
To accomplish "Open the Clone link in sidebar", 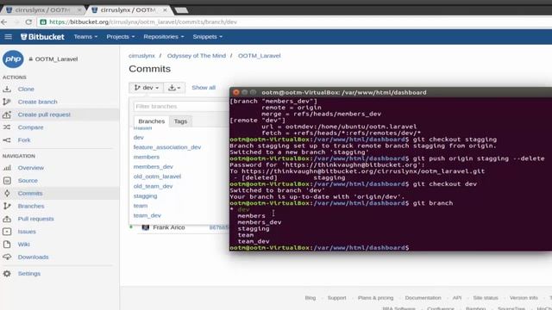I will (x=26, y=90).
